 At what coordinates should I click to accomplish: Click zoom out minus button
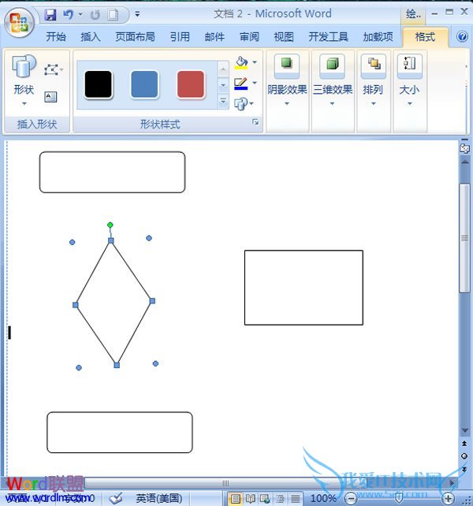(351, 498)
